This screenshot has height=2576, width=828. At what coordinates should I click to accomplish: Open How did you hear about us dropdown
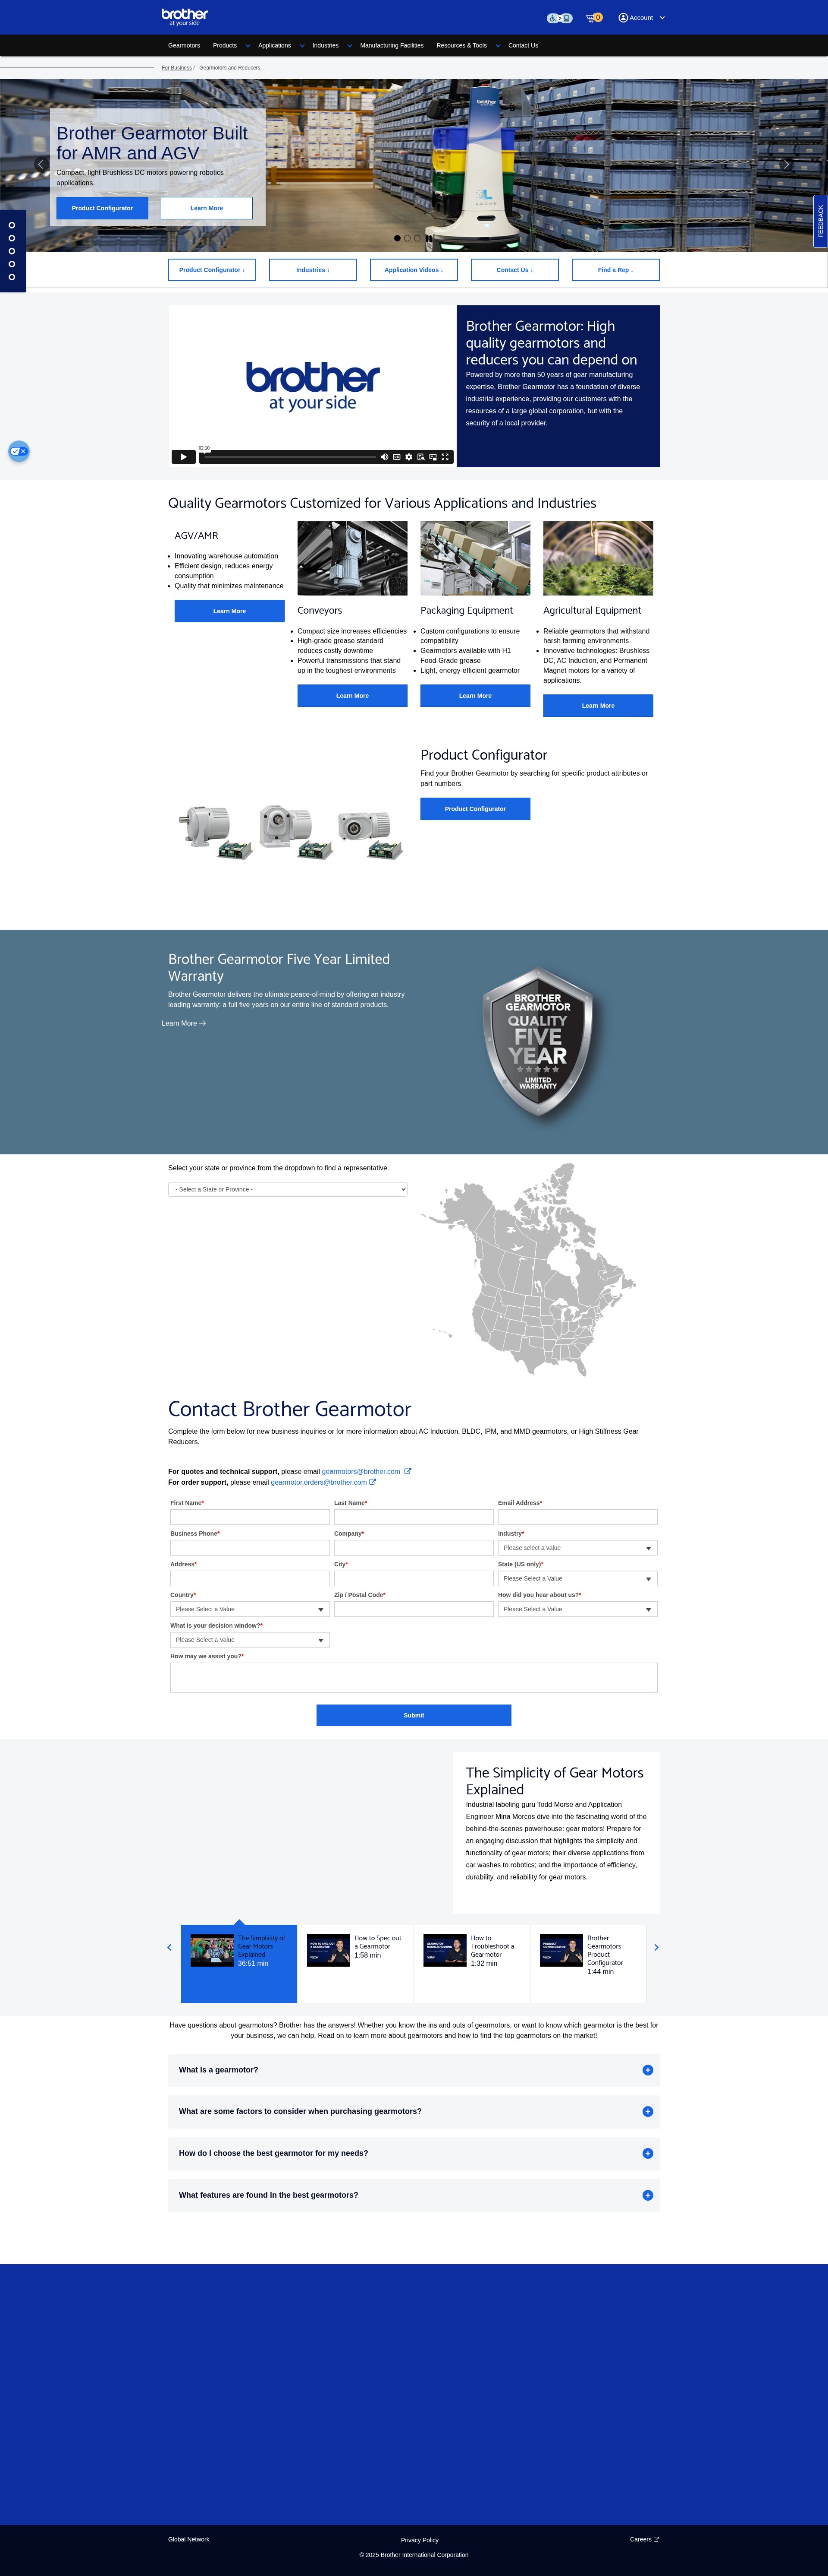(577, 1609)
